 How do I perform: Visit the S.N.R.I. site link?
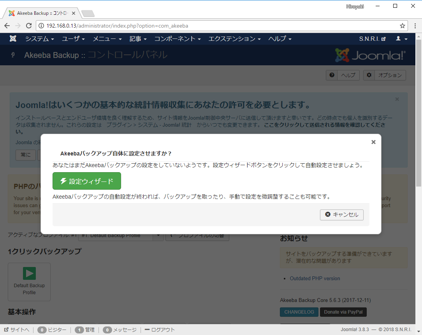373,39
